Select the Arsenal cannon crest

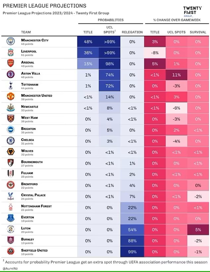point(11,64)
